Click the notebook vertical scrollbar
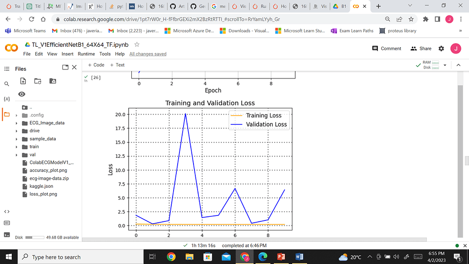The height and width of the screenshot is (264, 469). pos(460,161)
